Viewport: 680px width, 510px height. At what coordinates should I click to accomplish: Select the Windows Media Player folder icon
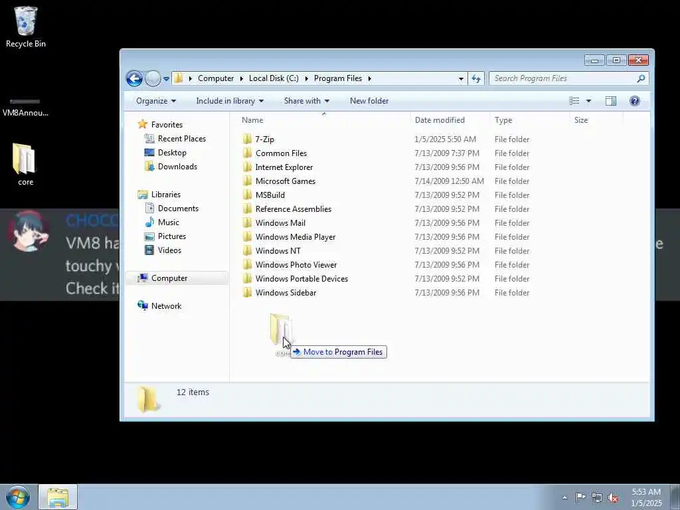tap(247, 237)
